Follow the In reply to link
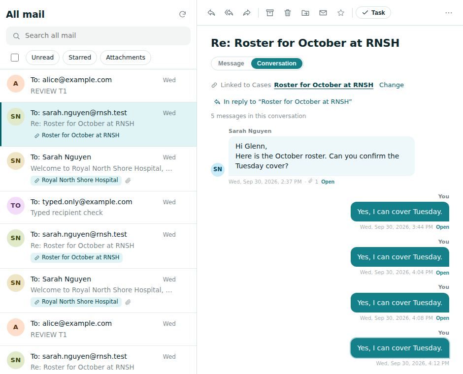 tap(283, 102)
